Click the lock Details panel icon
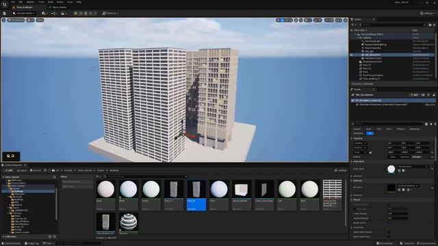The height and width of the screenshot is (246, 438). click(434, 95)
